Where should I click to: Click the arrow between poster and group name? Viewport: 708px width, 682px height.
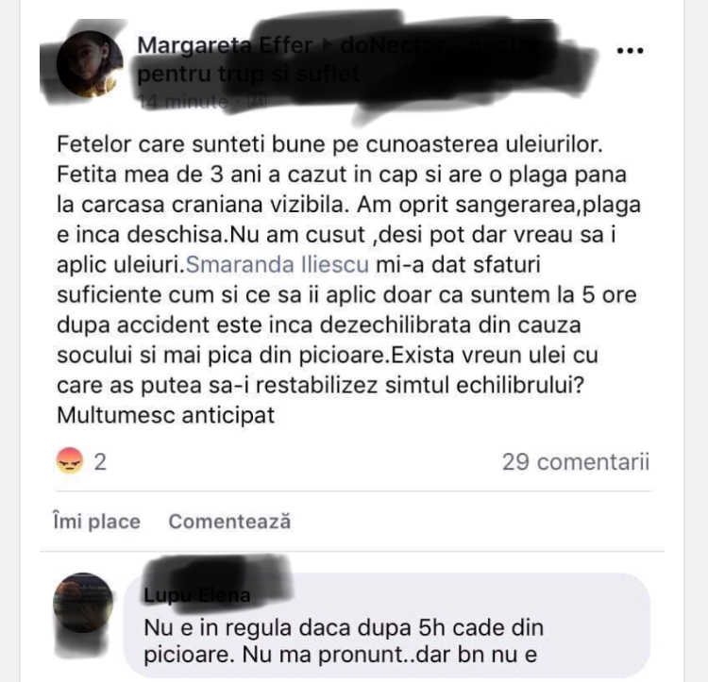[327, 46]
